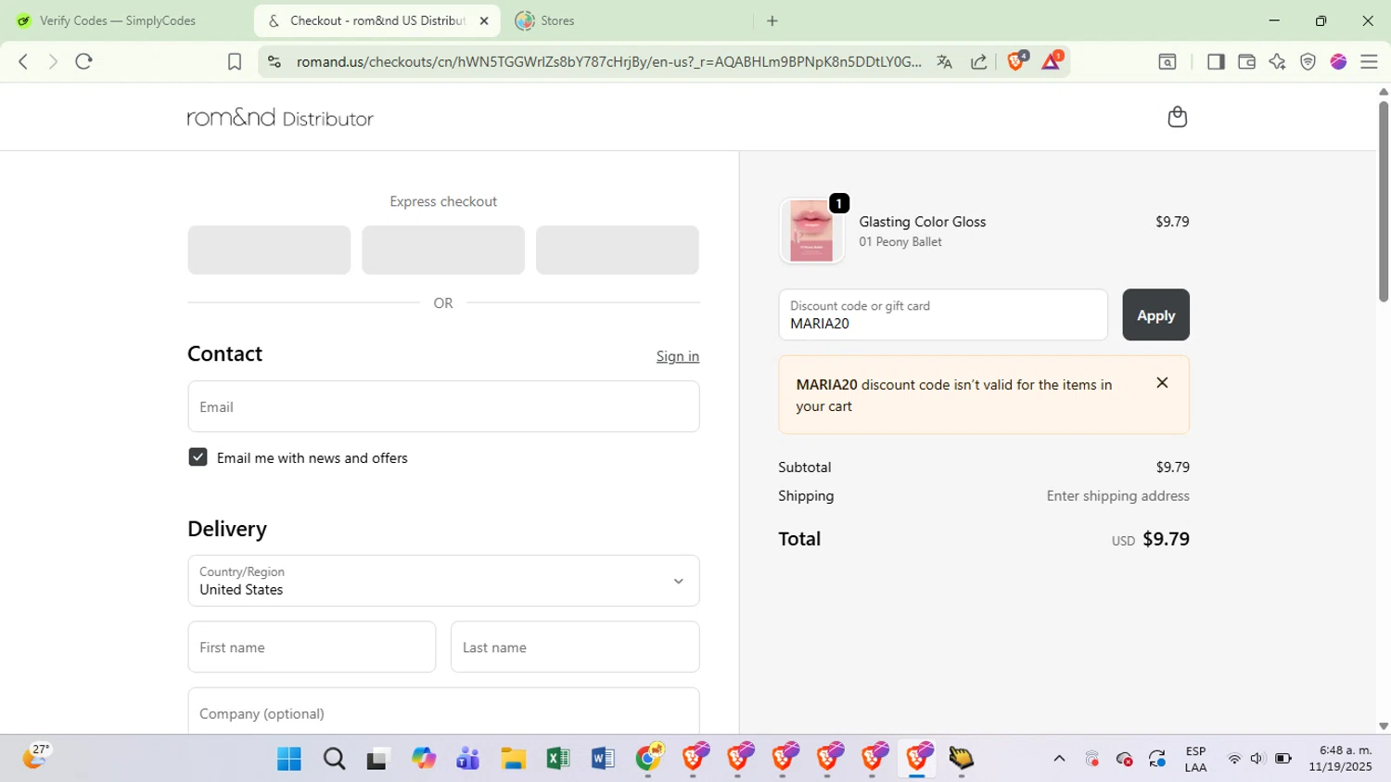Open Leo AI assistant icon
The image size is (1391, 782).
click(x=1277, y=61)
